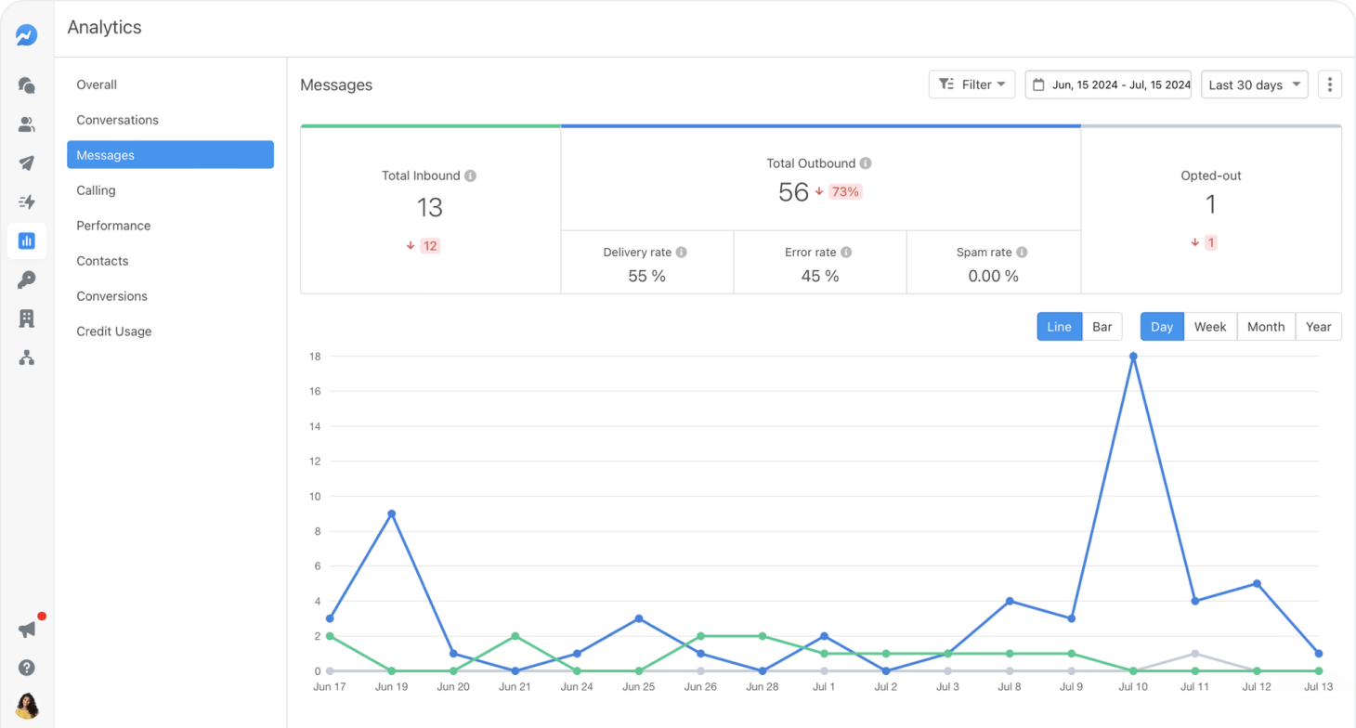Open the building organization sidebar icon
This screenshot has width=1356, height=728.
click(x=26, y=318)
